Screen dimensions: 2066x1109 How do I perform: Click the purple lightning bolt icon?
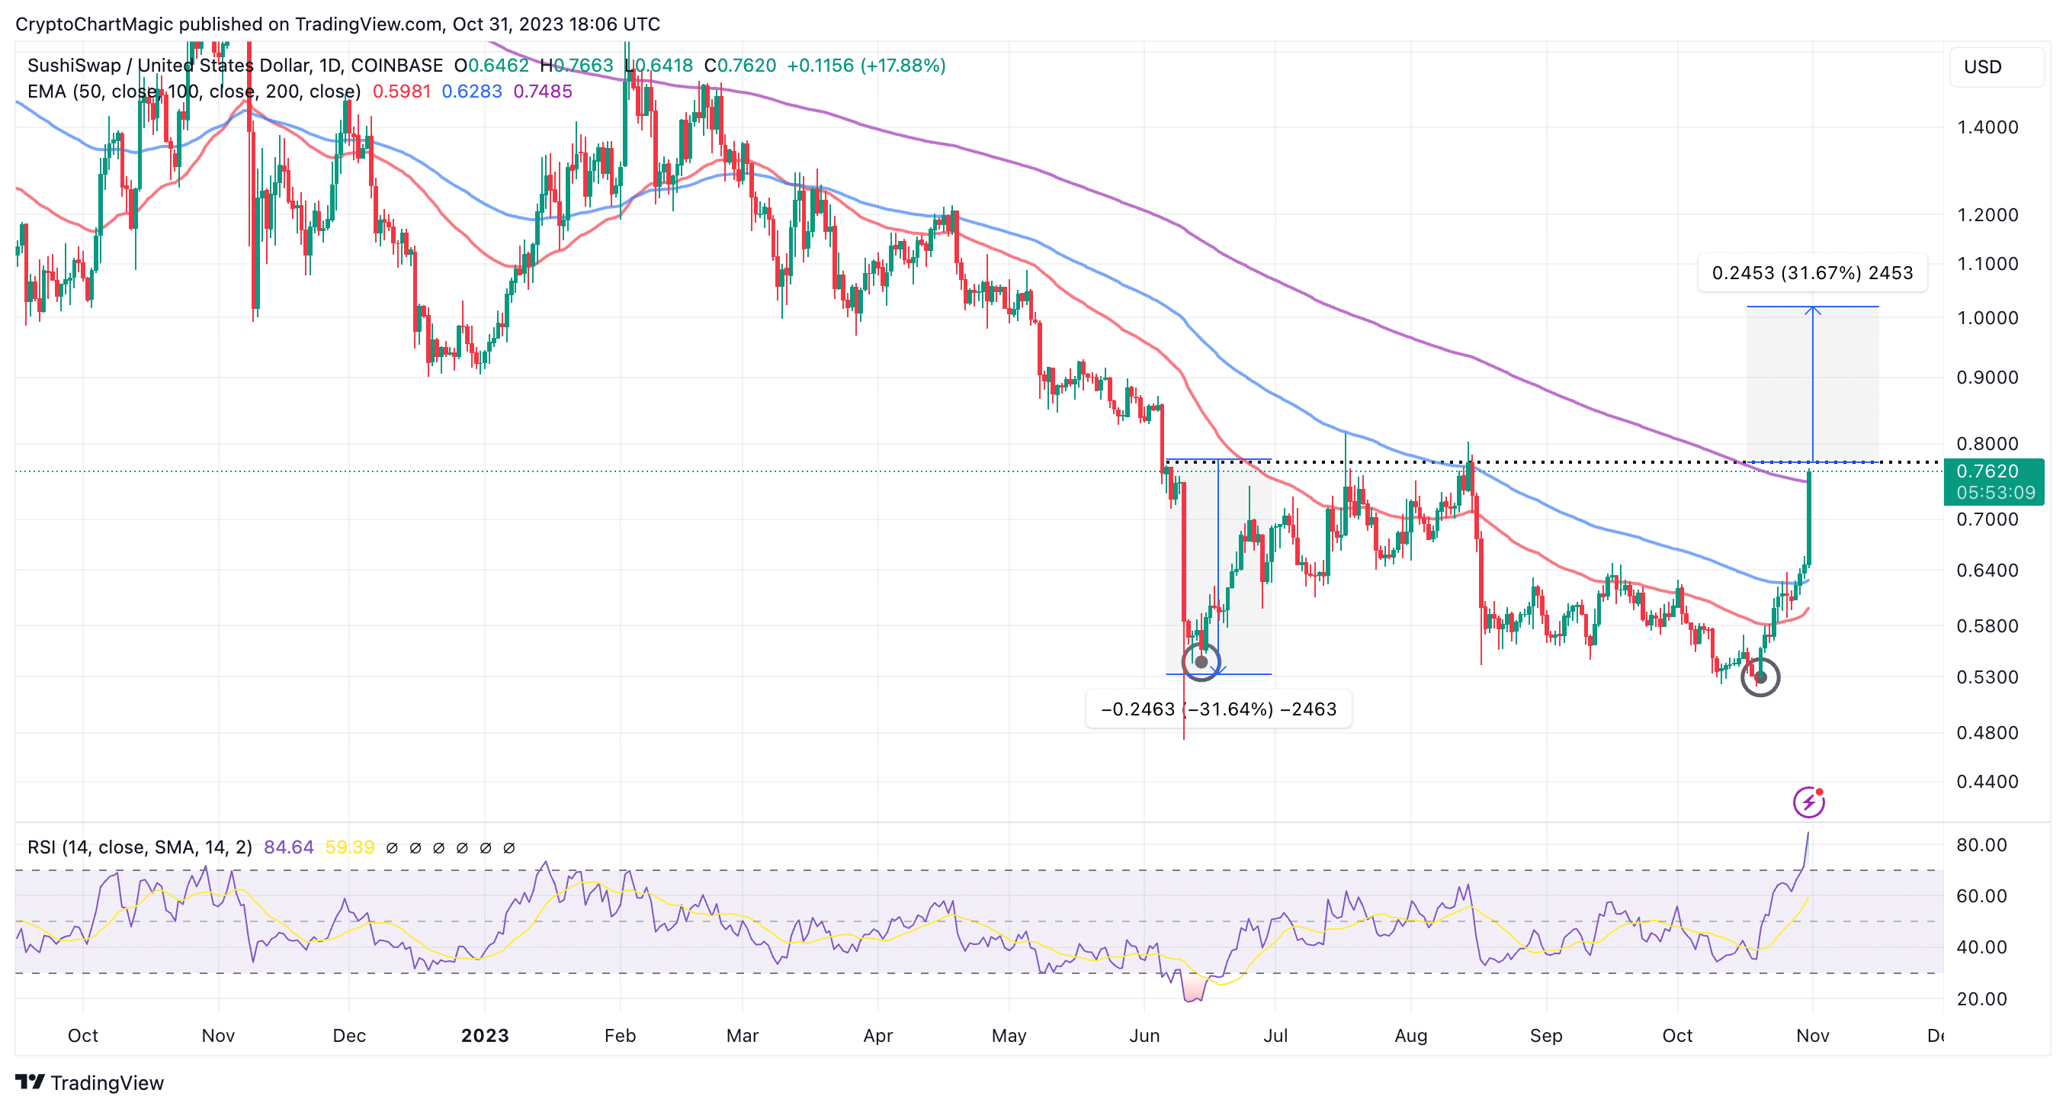click(x=1808, y=802)
